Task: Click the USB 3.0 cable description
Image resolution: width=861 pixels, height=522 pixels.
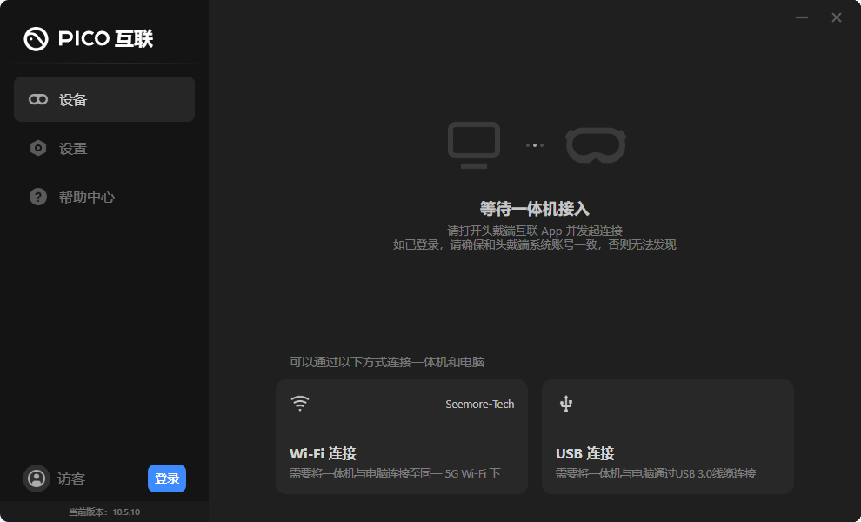Action: [656, 473]
